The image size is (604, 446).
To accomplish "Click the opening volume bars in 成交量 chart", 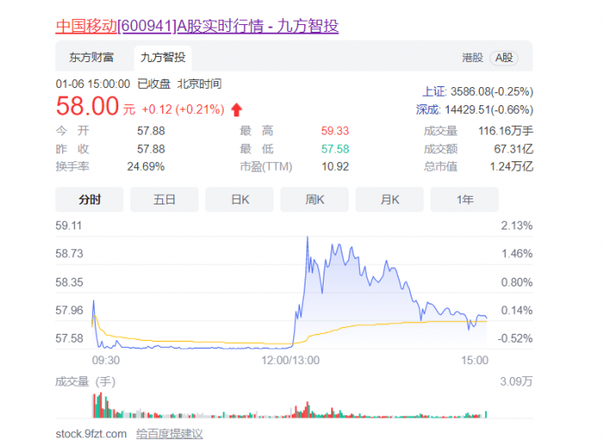I will [101, 405].
